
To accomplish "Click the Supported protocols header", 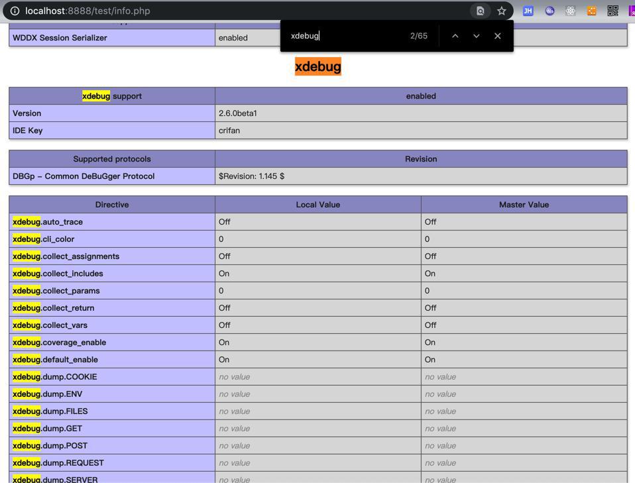I will [112, 159].
